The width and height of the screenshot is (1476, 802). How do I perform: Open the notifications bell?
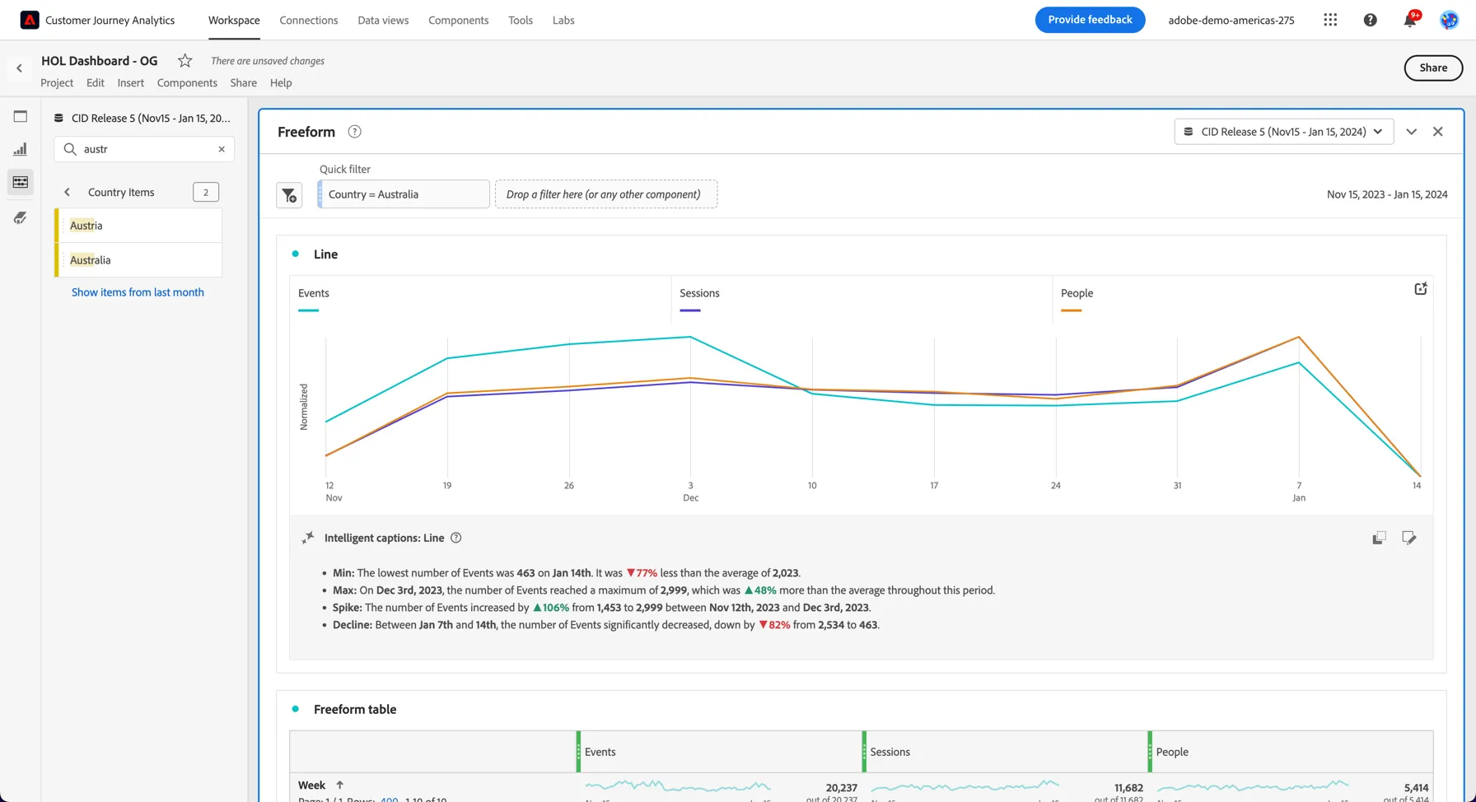tap(1410, 20)
